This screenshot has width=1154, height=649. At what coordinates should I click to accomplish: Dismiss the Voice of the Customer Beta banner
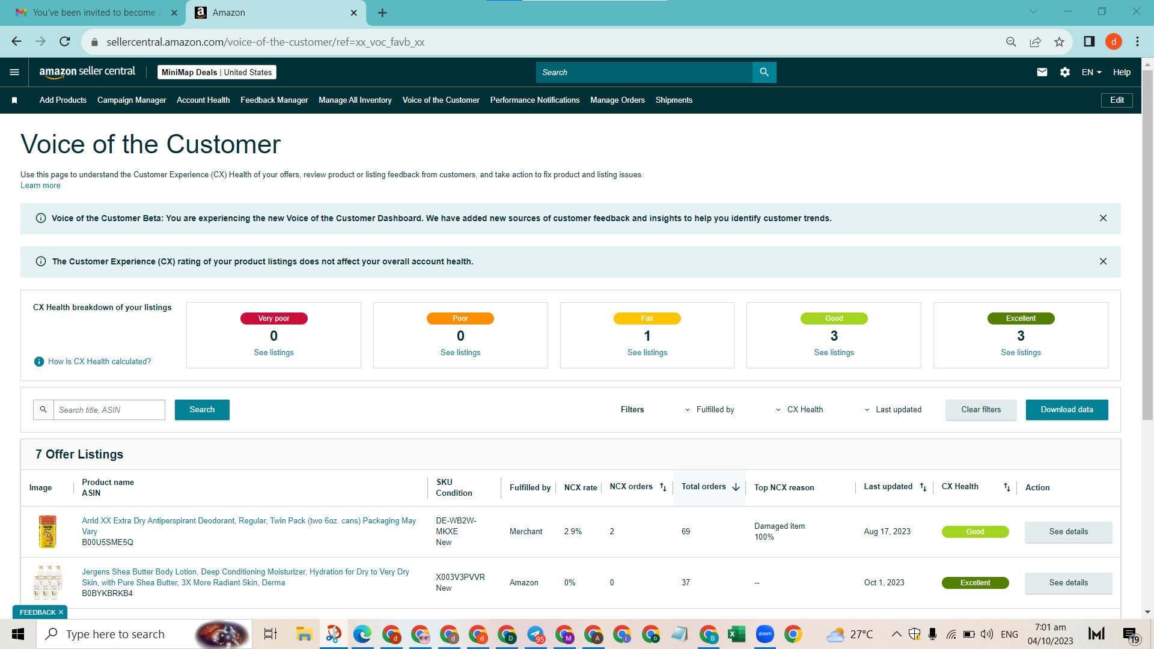click(1103, 218)
